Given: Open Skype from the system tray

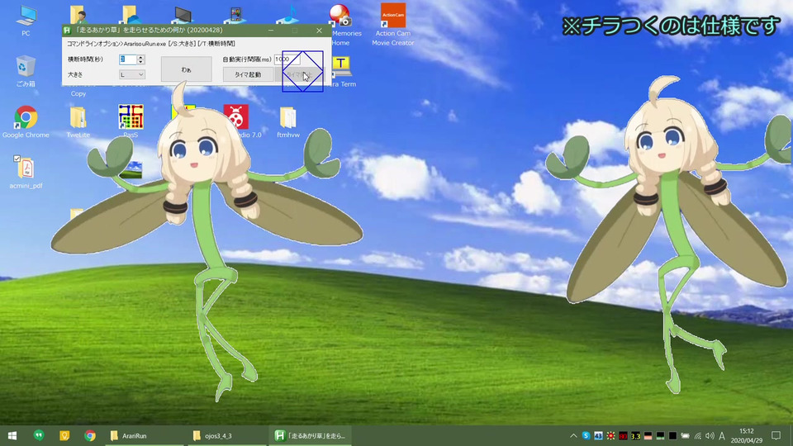Looking at the screenshot, I should (x=586, y=436).
